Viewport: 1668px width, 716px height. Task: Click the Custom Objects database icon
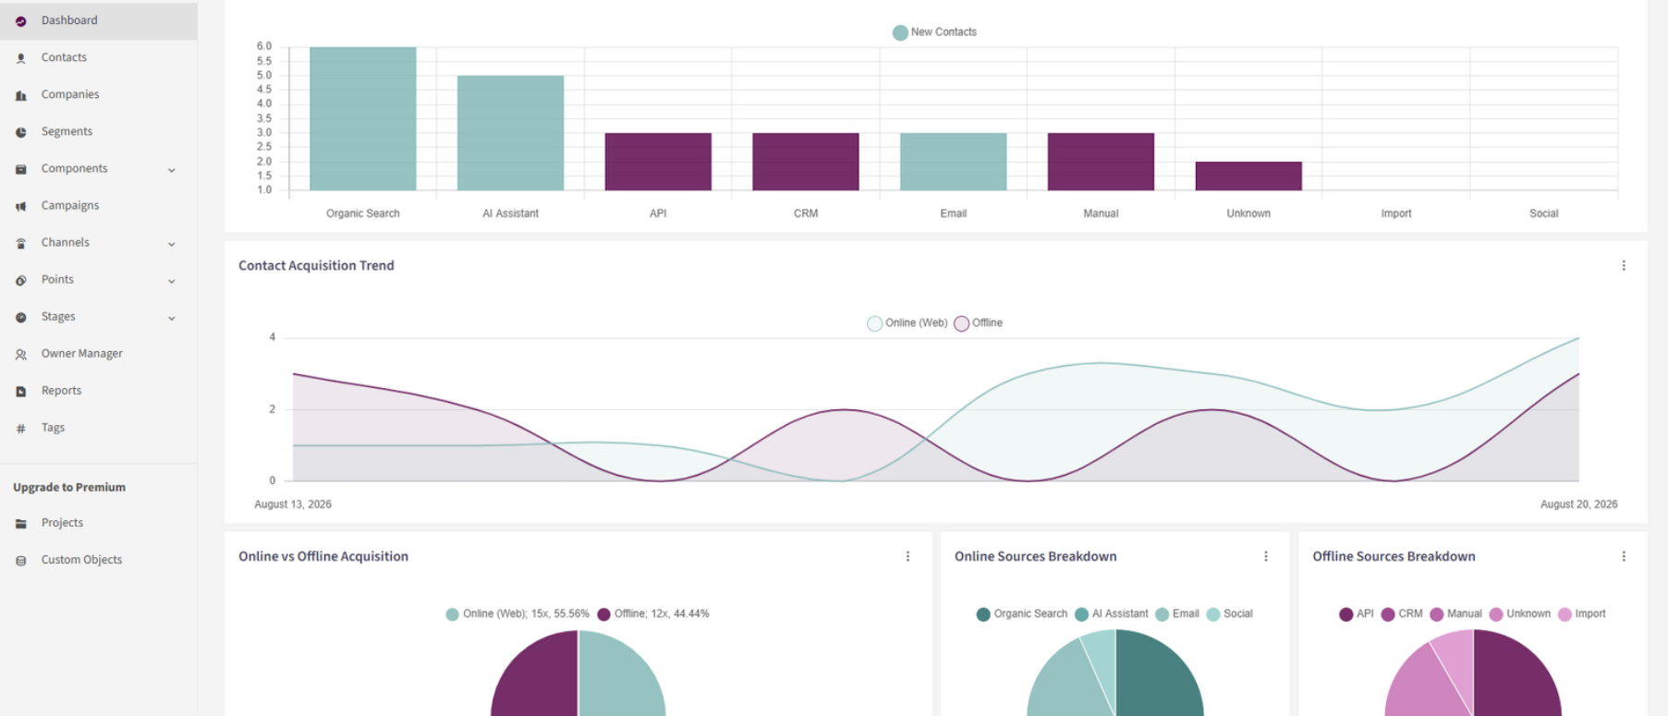coord(20,560)
